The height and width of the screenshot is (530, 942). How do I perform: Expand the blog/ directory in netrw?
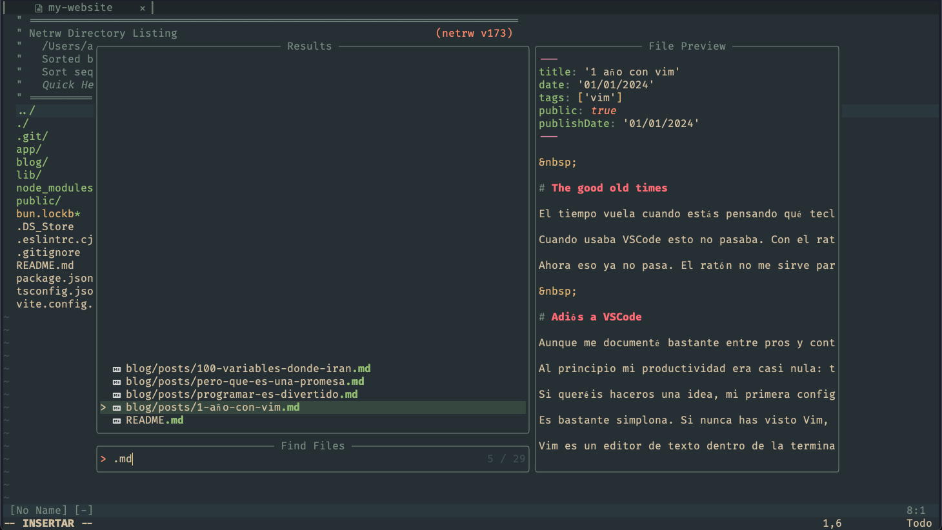pyautogui.click(x=32, y=162)
